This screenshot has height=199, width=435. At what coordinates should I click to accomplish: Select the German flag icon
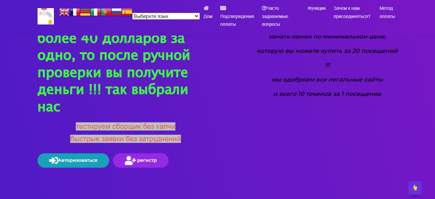pos(85,12)
